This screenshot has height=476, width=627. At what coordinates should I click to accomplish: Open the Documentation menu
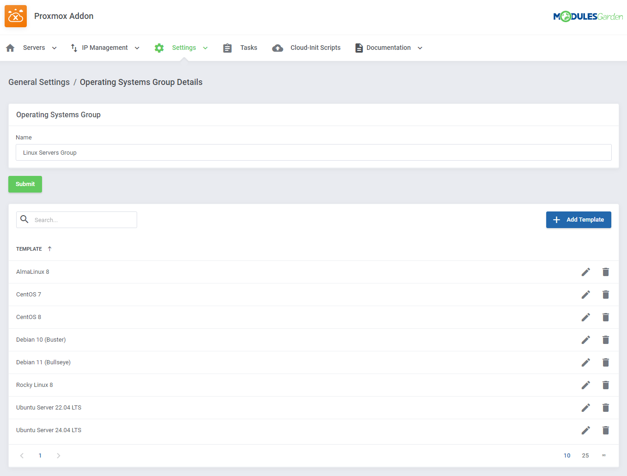[388, 48]
